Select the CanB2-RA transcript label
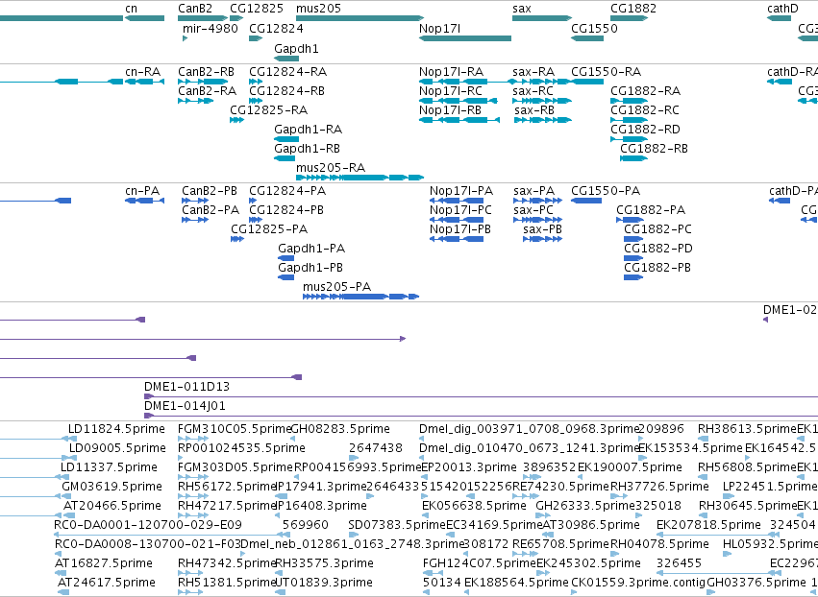The image size is (818, 597). tap(207, 91)
